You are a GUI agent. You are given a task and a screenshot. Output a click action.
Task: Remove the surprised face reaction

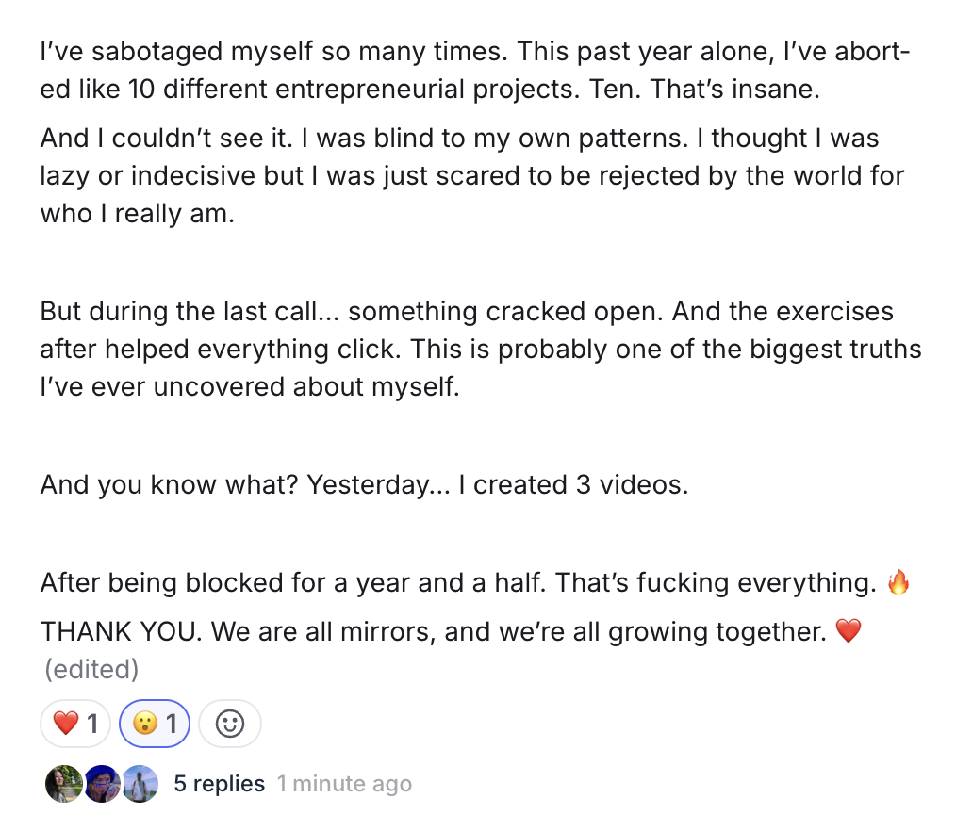pos(155,724)
